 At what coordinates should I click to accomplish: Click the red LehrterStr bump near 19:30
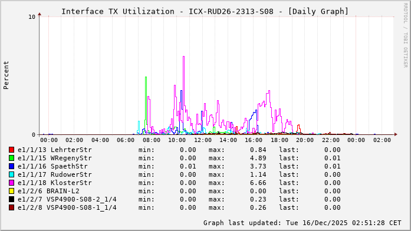point(298,126)
